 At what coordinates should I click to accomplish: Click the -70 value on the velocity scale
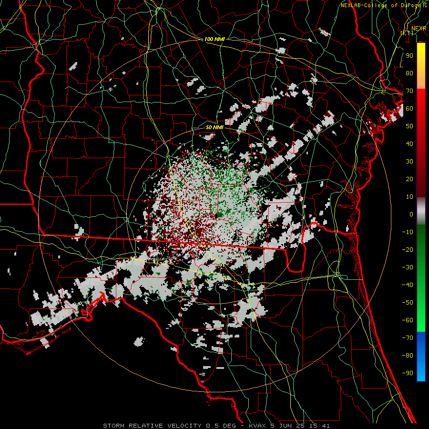[408, 338]
